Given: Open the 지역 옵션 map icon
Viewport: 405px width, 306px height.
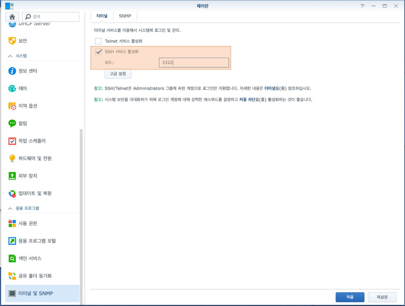Looking at the screenshot, I should coord(12,106).
